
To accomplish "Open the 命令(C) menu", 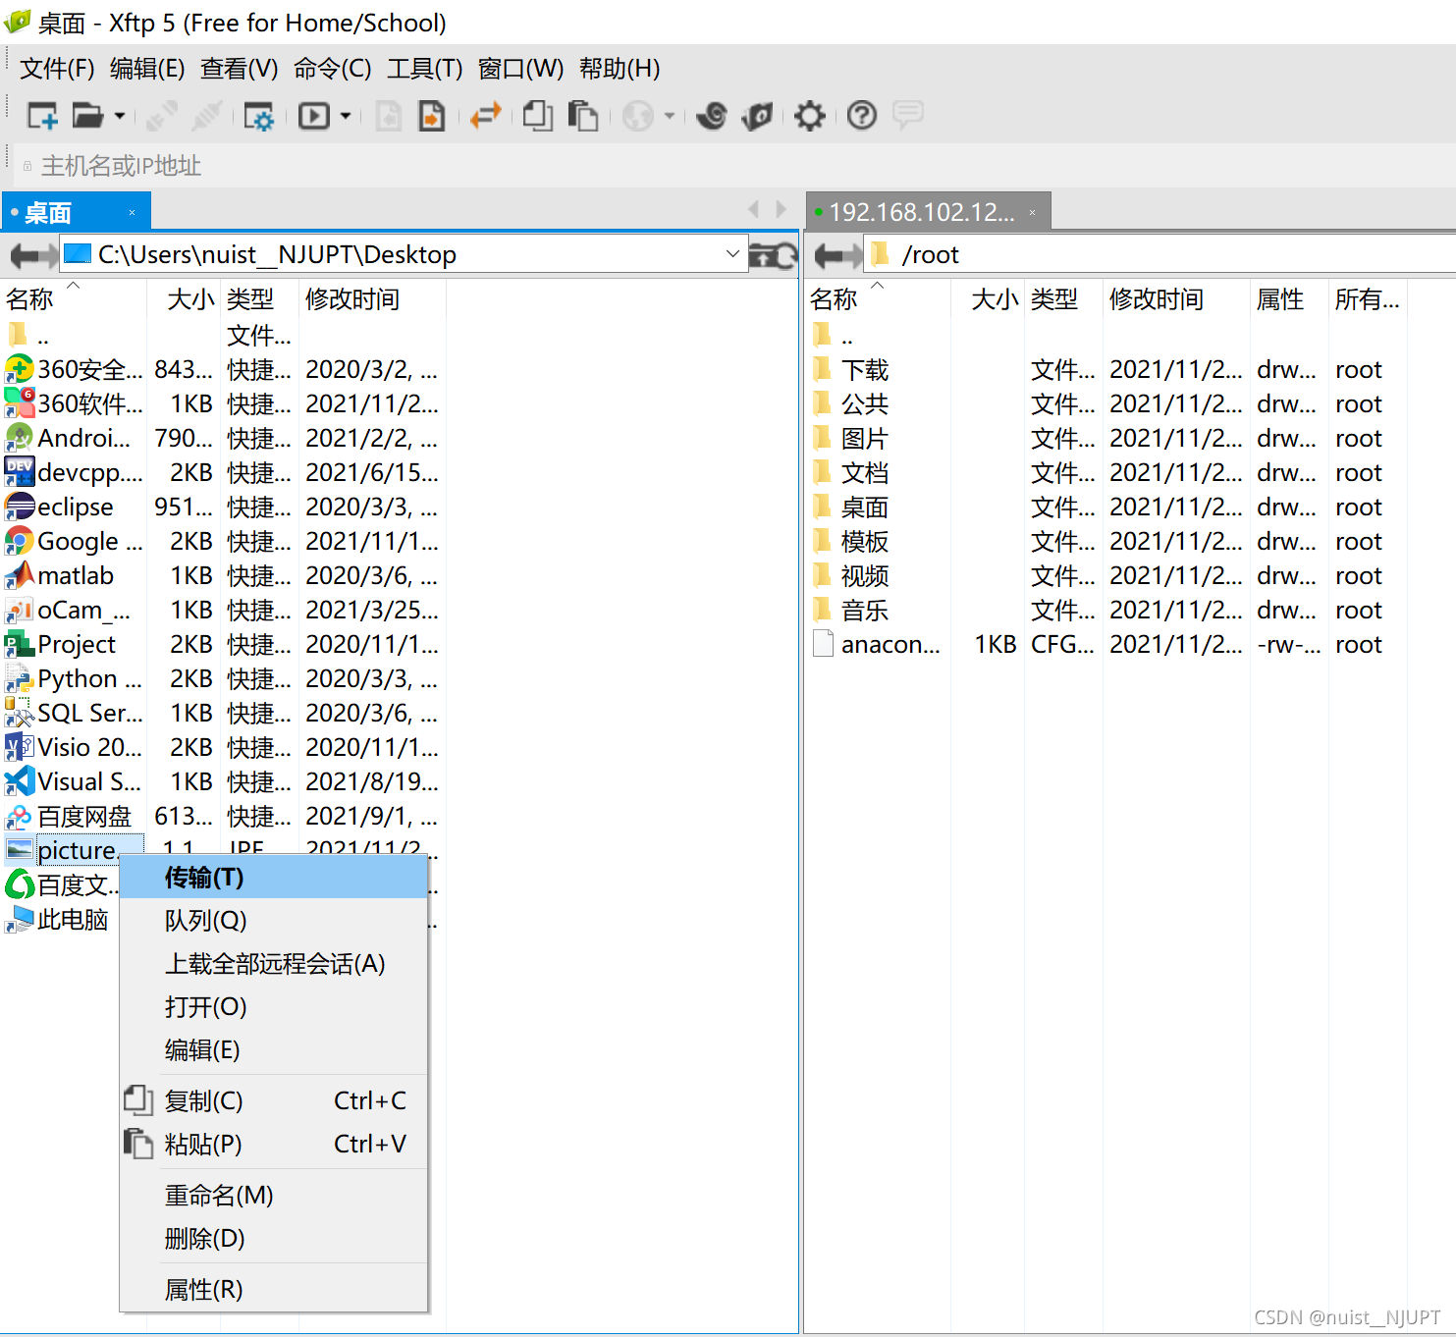I will click(x=332, y=69).
